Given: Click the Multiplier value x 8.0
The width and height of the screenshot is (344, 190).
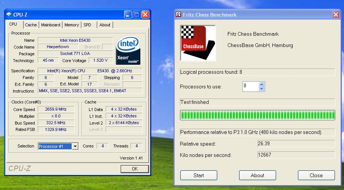Looking at the screenshot, I should pyautogui.click(x=56, y=116).
